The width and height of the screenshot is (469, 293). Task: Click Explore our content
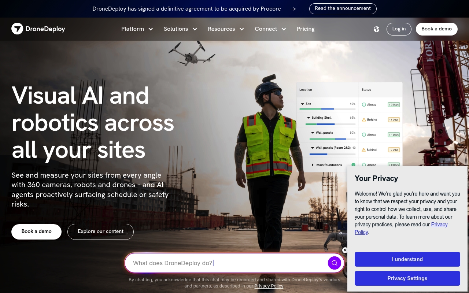[100, 231]
